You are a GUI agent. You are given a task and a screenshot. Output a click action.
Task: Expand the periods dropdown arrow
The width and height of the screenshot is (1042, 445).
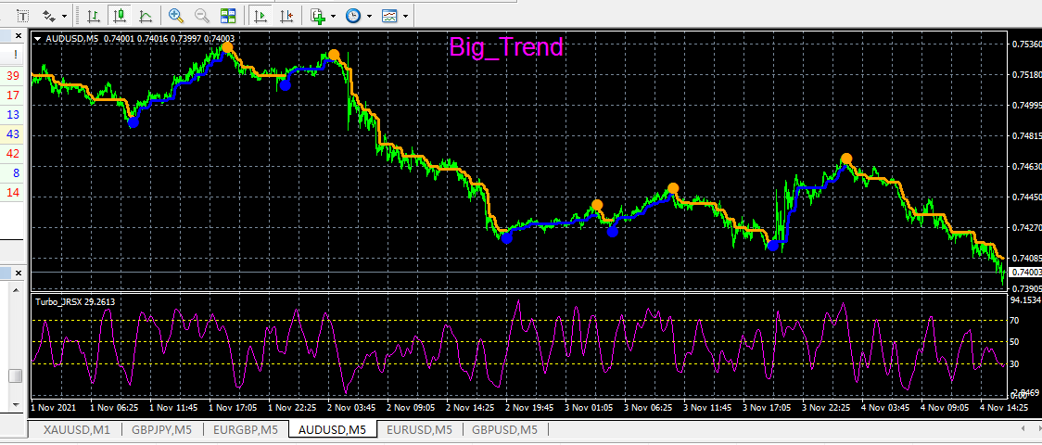[369, 15]
